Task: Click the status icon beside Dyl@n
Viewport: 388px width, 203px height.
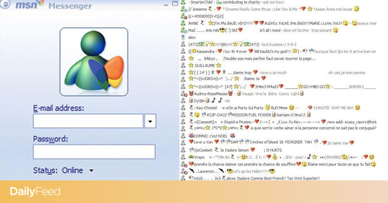Action: 183,101
